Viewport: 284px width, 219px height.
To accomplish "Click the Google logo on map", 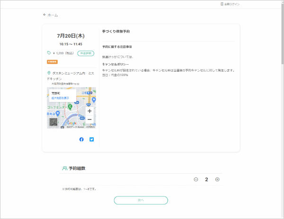I will [x=71, y=123].
